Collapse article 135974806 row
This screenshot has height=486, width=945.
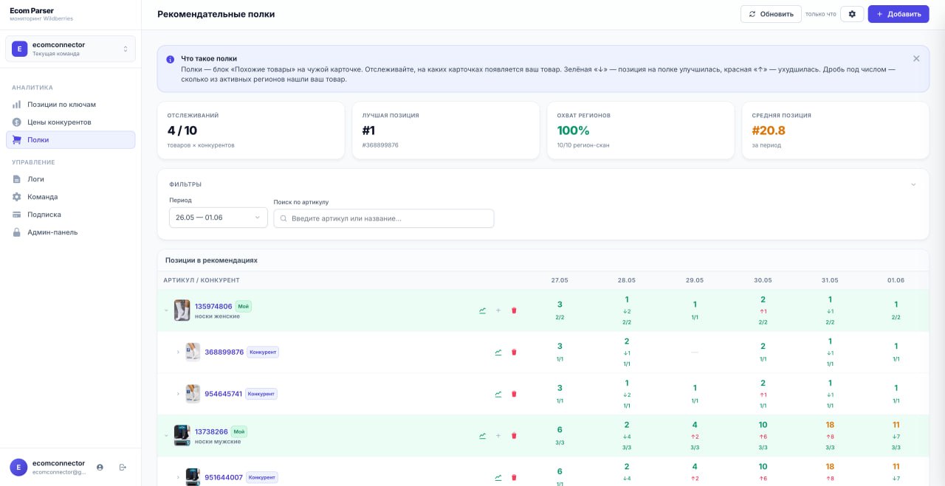[x=165, y=310]
